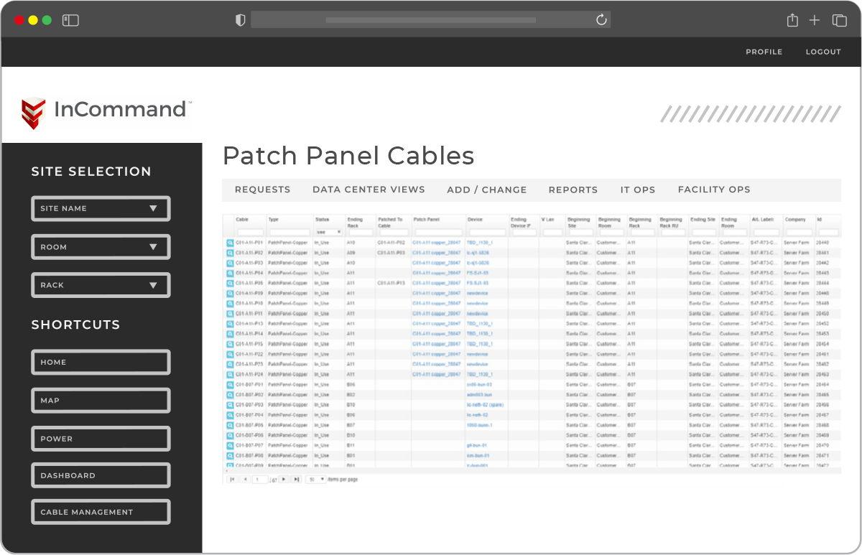
Task: Go to first page with pagination icon
Action: pyautogui.click(x=232, y=479)
